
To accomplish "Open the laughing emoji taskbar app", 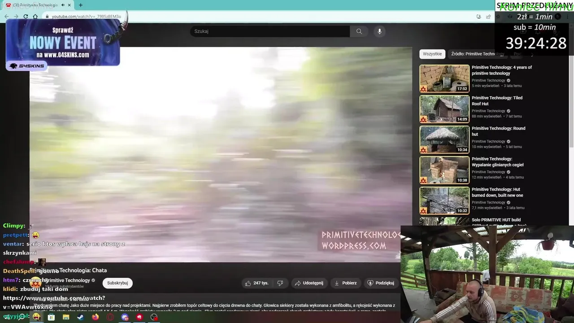I will [x=36, y=317].
